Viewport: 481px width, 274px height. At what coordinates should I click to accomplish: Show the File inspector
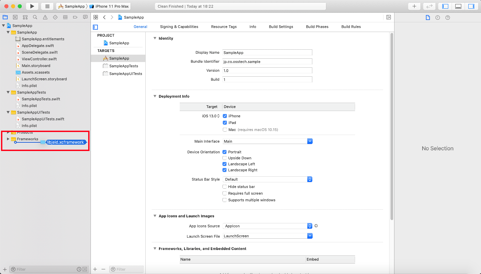tap(428, 18)
